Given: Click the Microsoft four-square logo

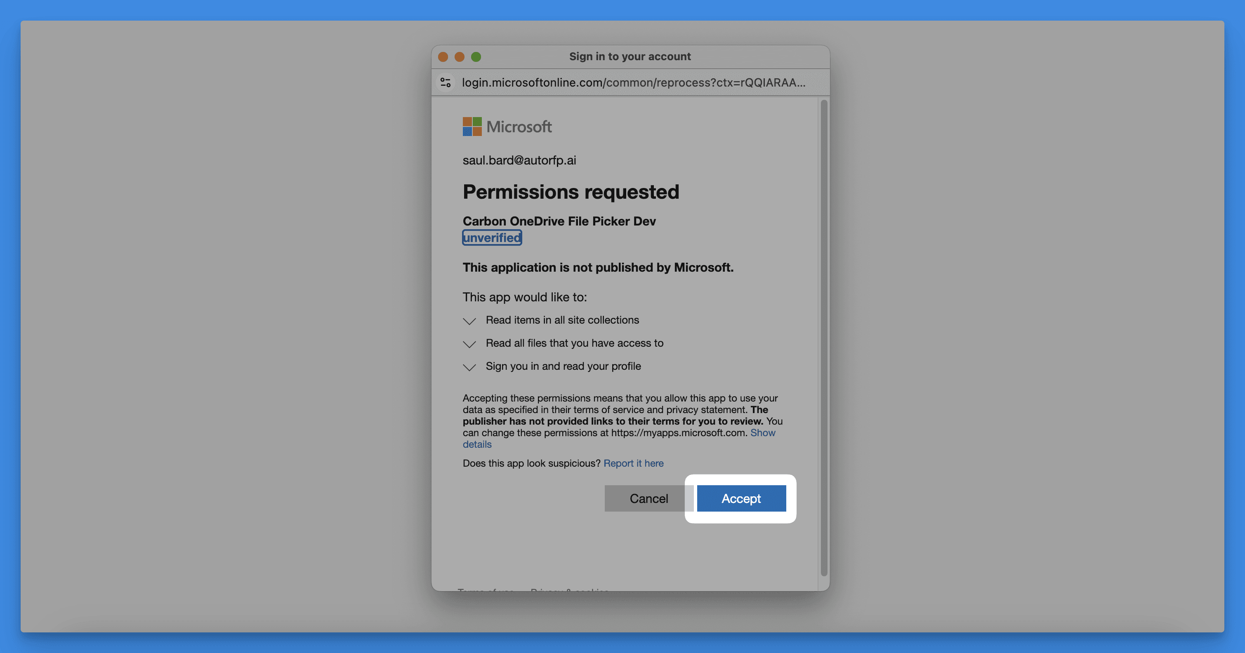Looking at the screenshot, I should tap(472, 127).
